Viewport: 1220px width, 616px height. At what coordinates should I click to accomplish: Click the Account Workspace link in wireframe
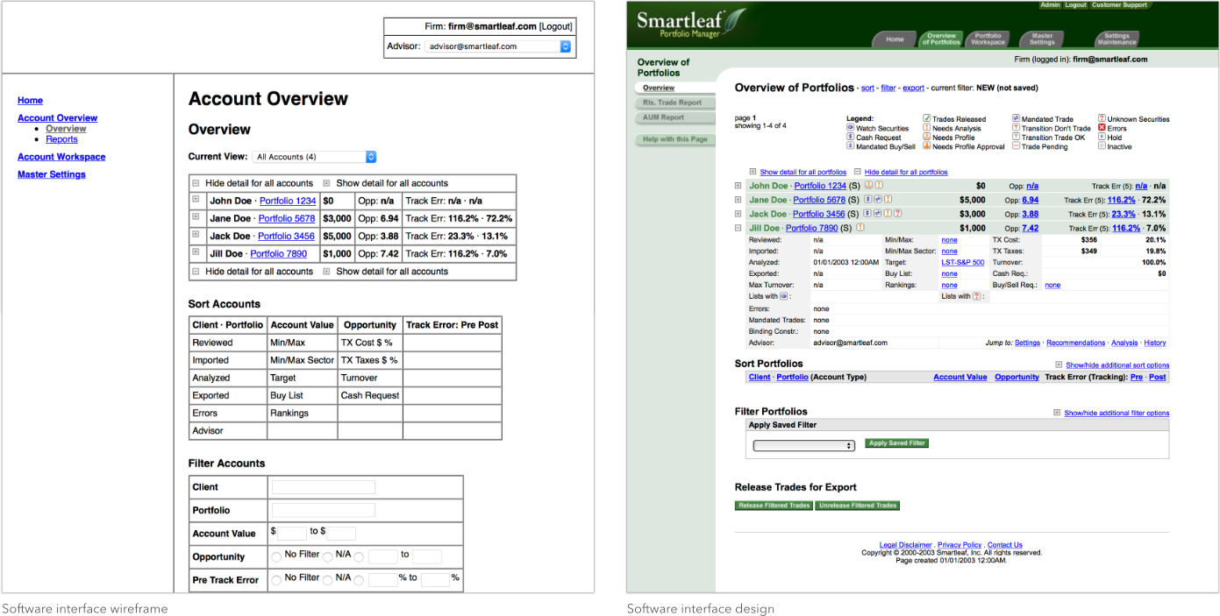61,157
